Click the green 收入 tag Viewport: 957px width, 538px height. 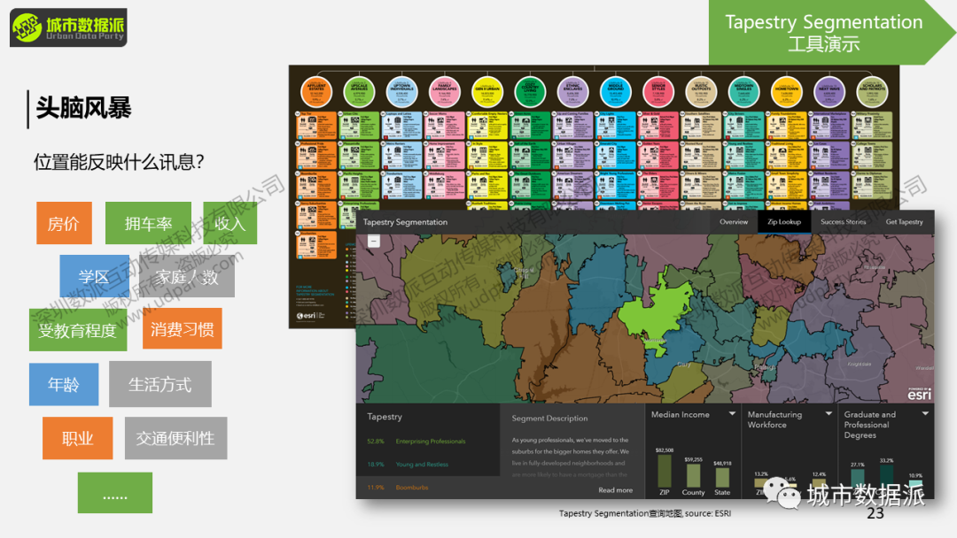[x=230, y=223]
